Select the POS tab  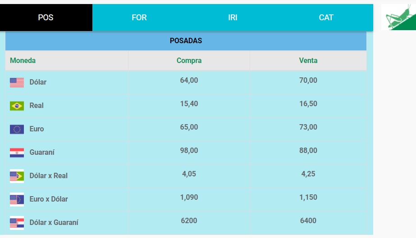(46, 18)
